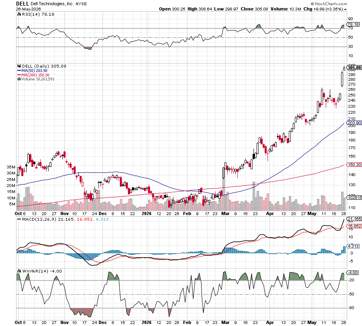Click the Open 300.25 value in header
The width and height of the screenshot is (362, 326).
click(172, 9)
